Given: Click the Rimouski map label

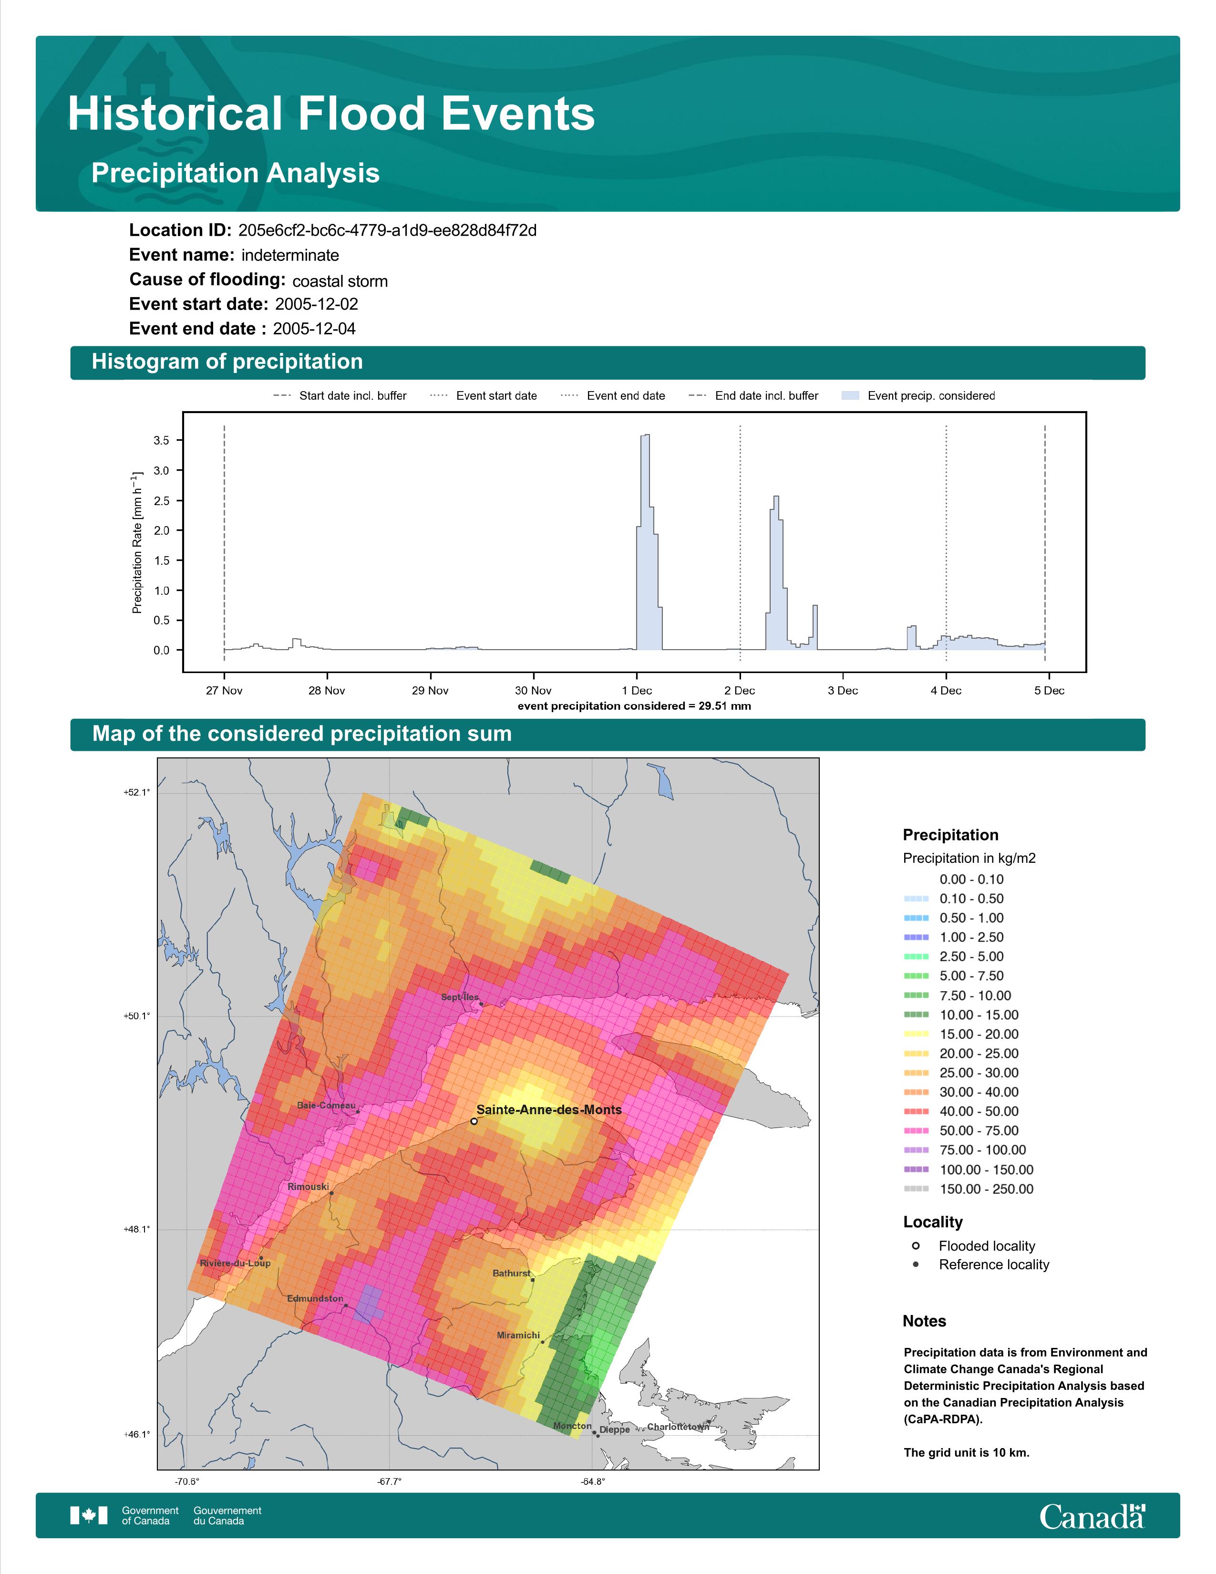Looking at the screenshot, I should 309,1187.
